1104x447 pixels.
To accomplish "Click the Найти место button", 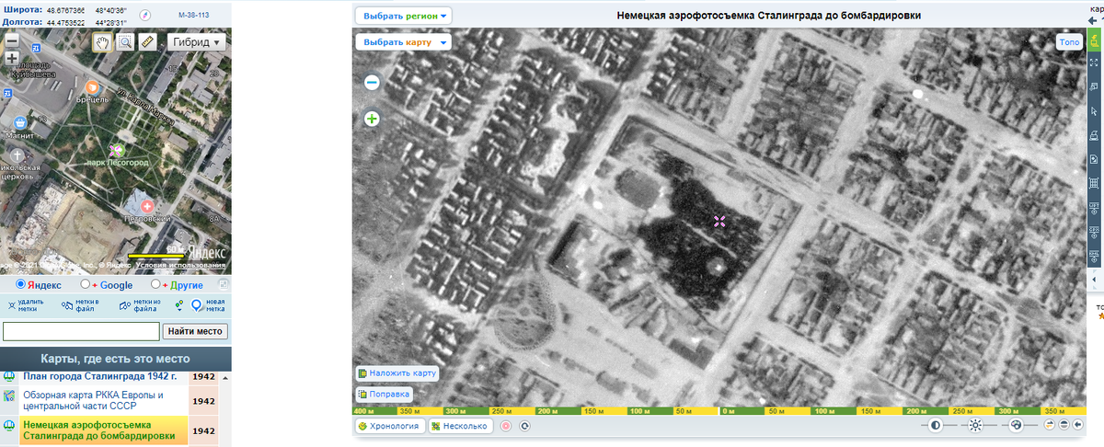I will pos(196,331).
